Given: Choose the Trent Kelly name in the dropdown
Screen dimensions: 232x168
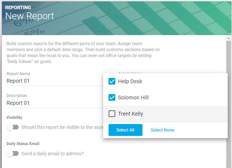Looking at the screenshot, I should tap(130, 114).
